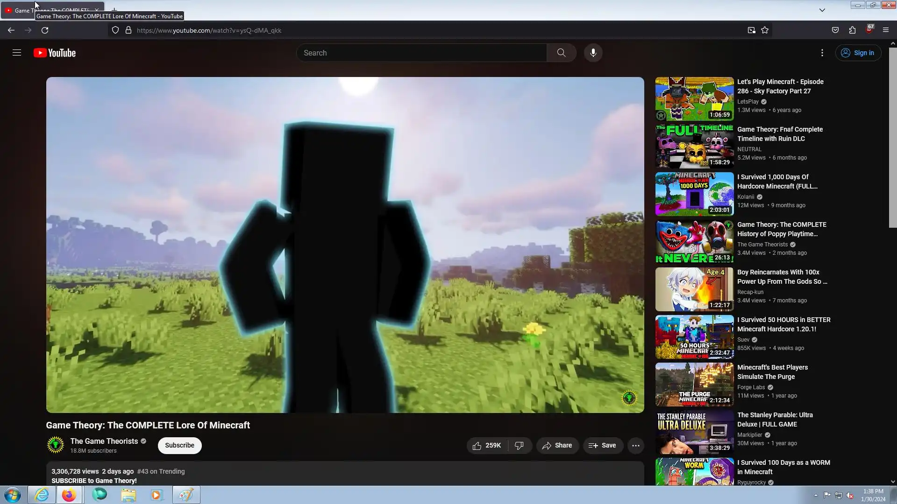Open Firefox extensions puzzle icon

click(x=852, y=30)
